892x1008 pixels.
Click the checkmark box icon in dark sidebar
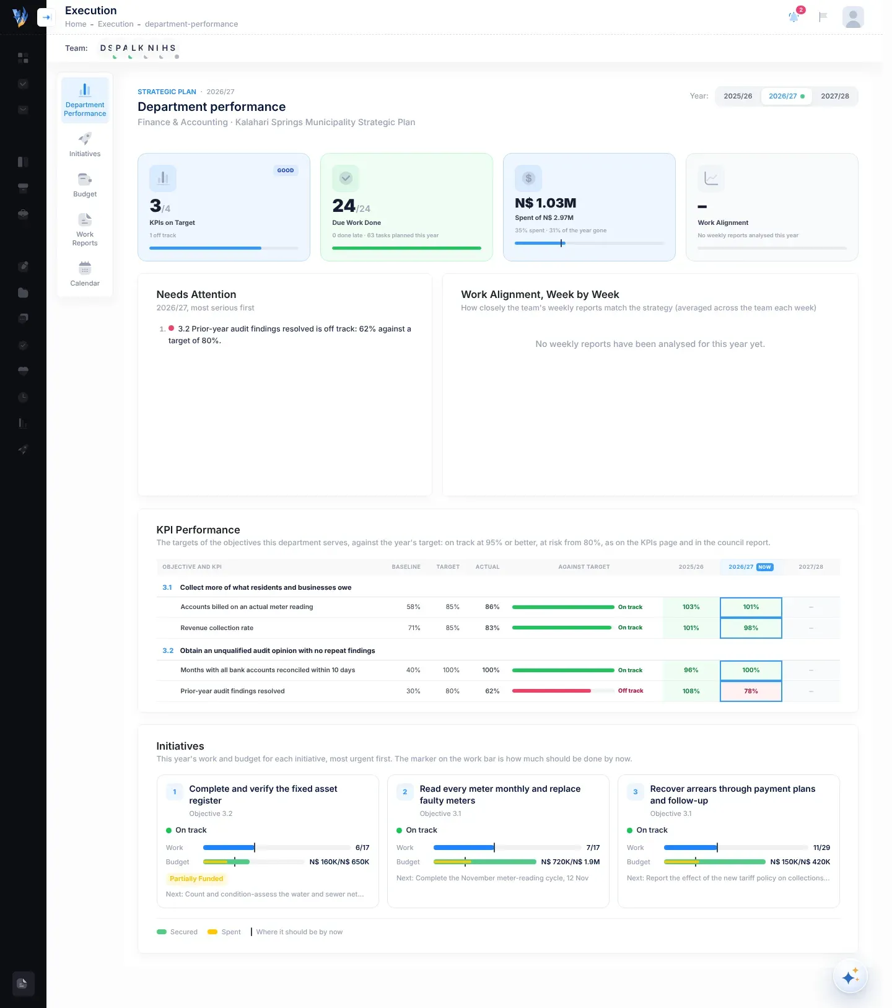(x=23, y=84)
